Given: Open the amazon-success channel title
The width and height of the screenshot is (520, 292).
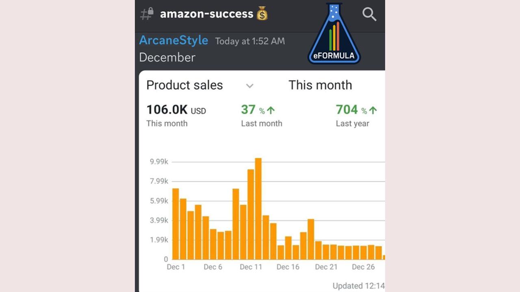Looking at the screenshot, I should point(207,14).
